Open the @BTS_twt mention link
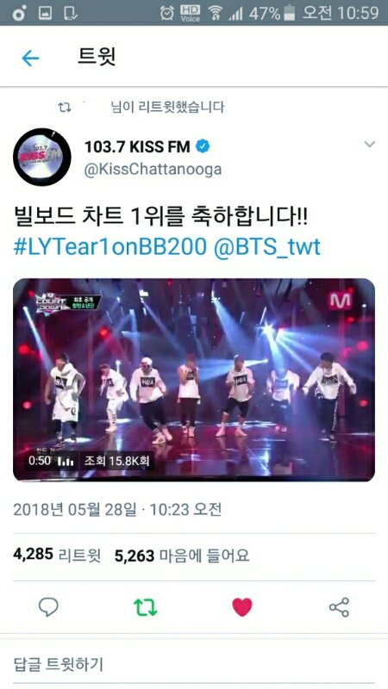Image resolution: width=388 pixels, height=689 pixels. (267, 247)
